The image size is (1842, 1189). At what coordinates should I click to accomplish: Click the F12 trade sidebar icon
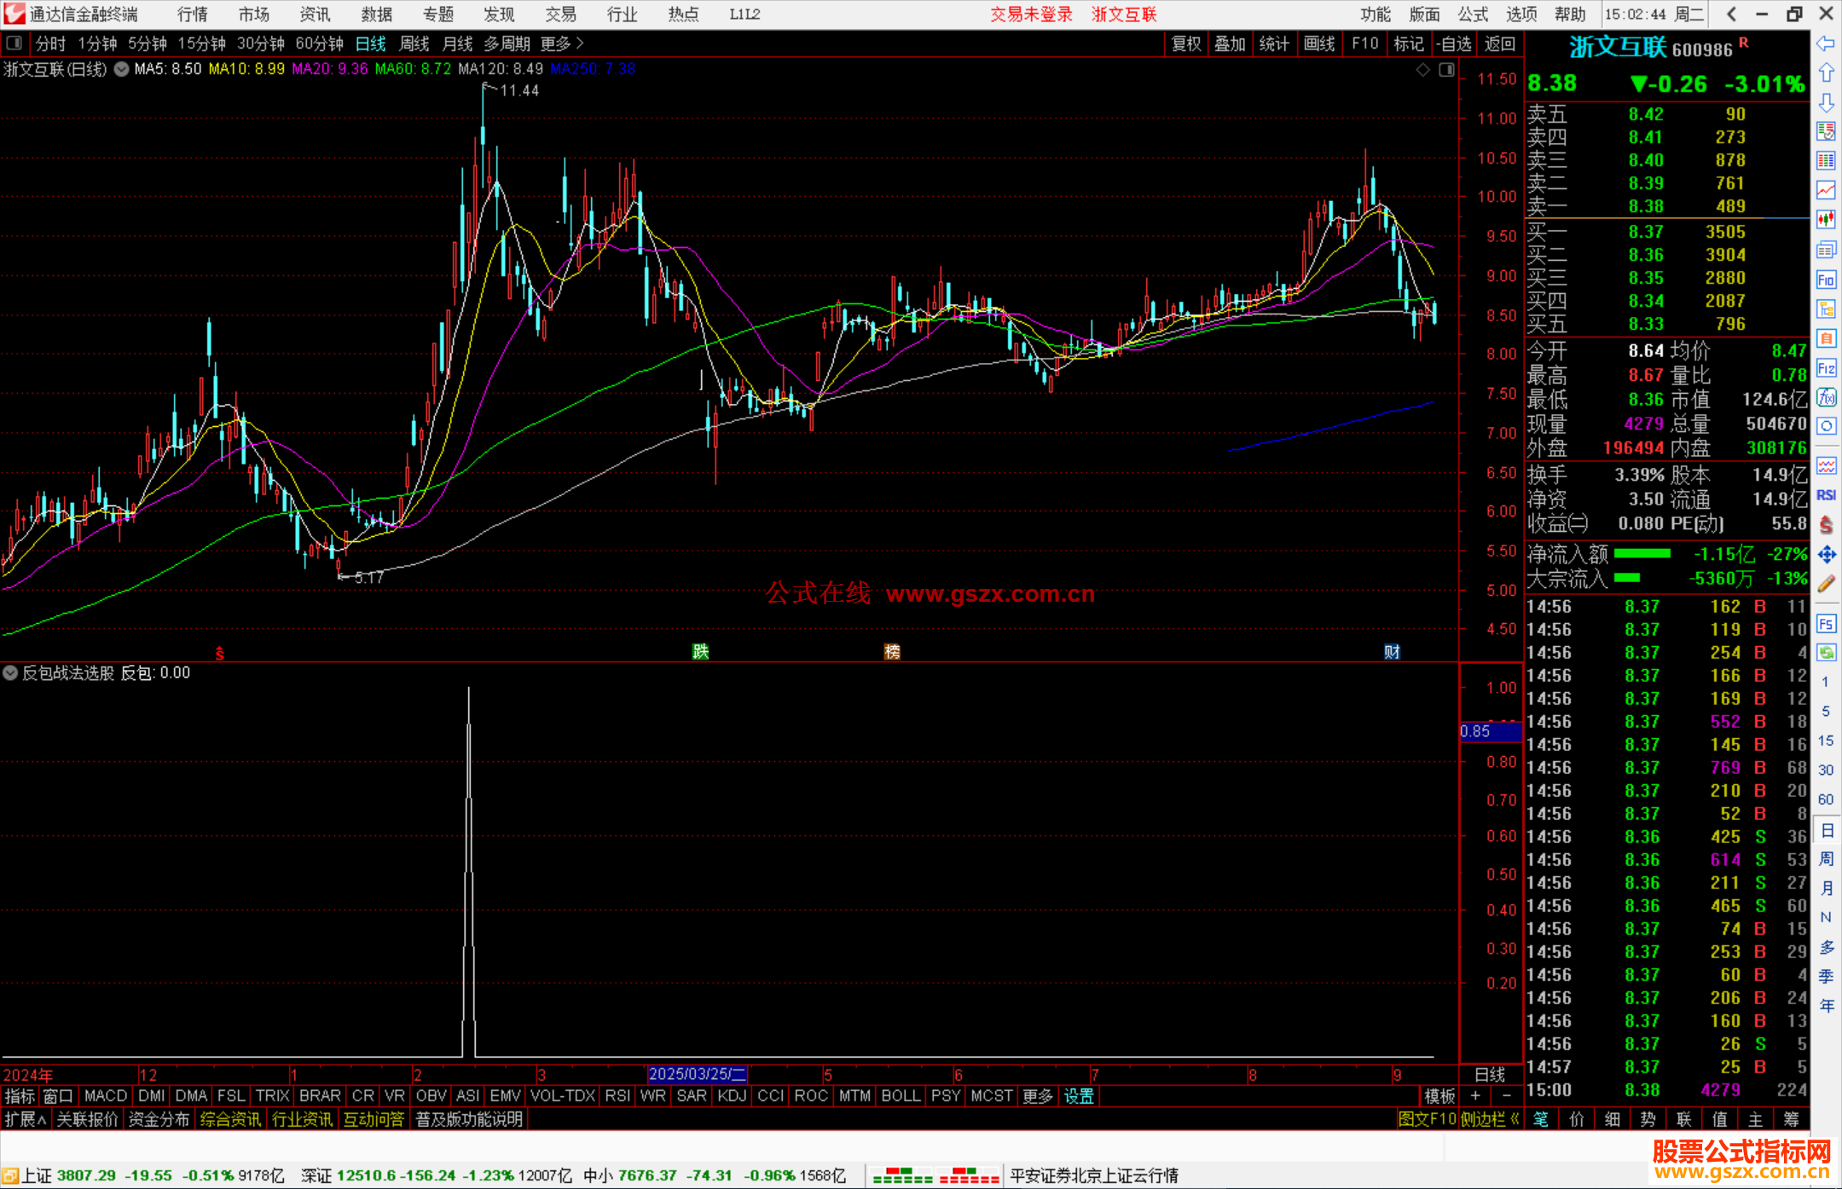pyautogui.click(x=1826, y=368)
